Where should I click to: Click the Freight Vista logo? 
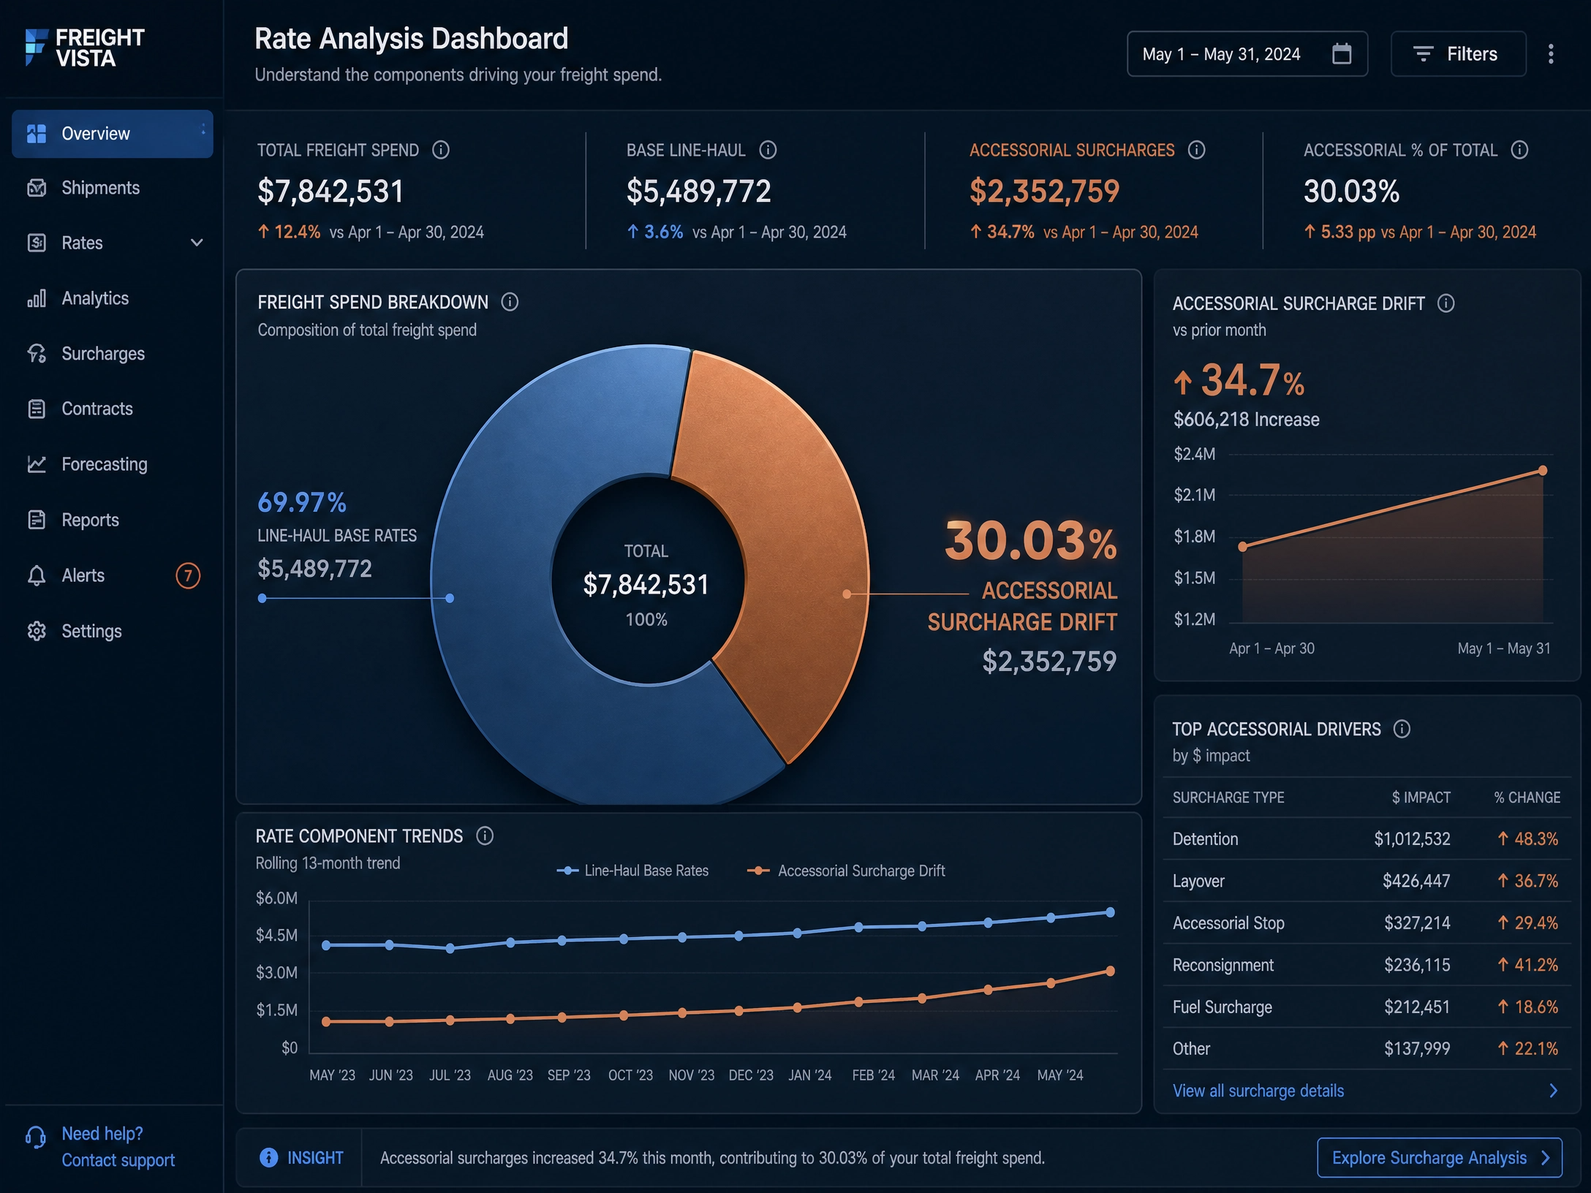click(85, 48)
